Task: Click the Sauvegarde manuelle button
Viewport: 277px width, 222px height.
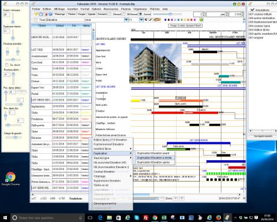Action: click(x=263, y=136)
